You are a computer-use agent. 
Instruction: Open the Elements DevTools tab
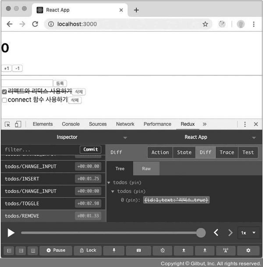point(43,124)
